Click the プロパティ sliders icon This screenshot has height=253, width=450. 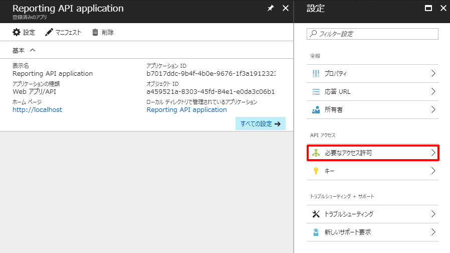click(x=316, y=74)
